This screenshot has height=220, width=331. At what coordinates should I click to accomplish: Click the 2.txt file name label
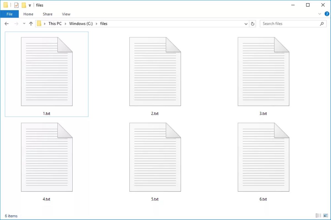point(155,114)
